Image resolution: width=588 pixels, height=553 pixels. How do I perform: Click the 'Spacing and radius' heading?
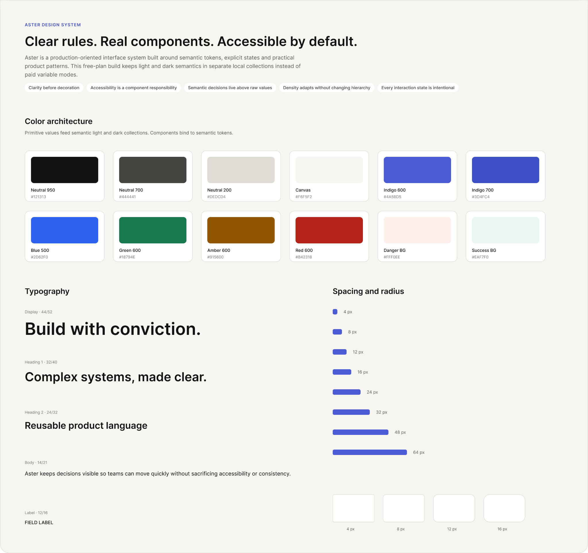click(x=368, y=291)
